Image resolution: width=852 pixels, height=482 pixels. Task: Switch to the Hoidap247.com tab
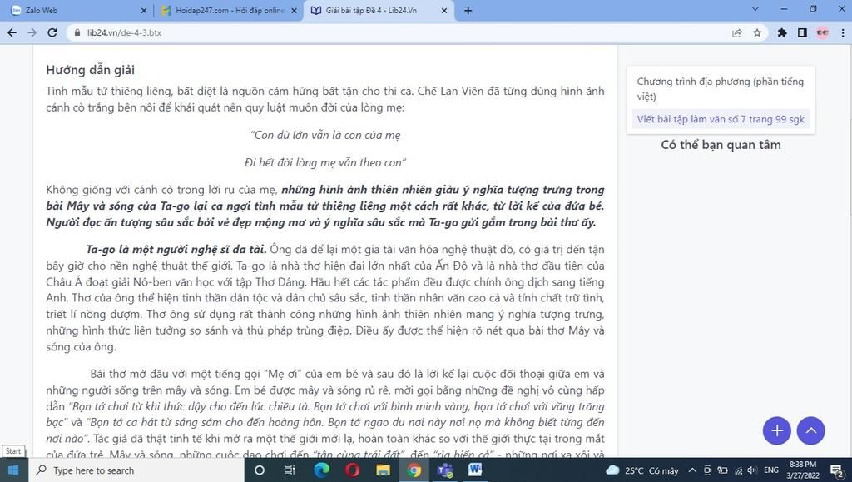coord(230,10)
